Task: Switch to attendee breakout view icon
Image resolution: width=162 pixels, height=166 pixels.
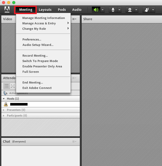Action: coord(13,86)
